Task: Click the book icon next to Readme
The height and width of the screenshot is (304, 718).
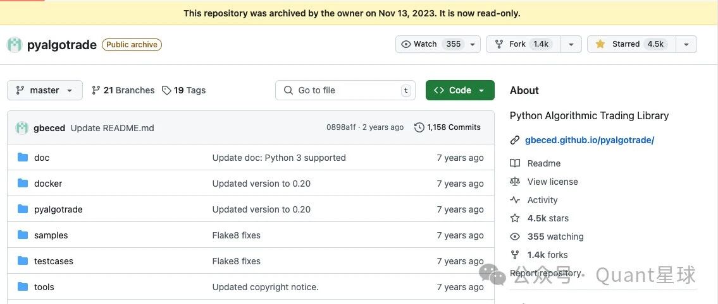Action: [515, 163]
